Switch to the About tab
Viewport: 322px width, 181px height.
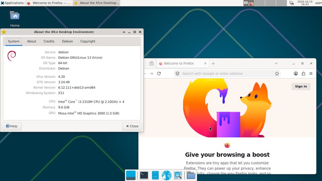pos(32,41)
